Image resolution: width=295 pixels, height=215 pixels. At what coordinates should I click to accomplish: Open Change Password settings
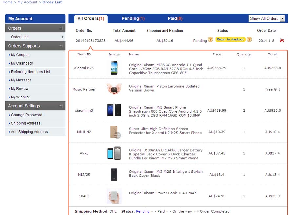pos(27,115)
